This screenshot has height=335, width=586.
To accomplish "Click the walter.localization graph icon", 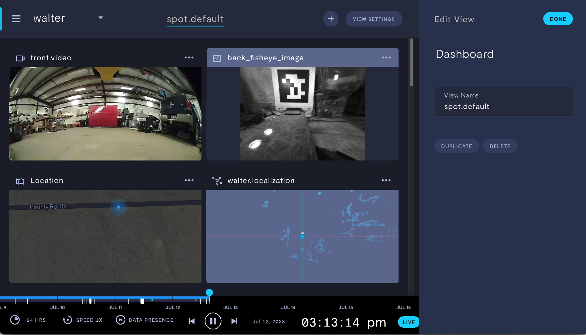I will pyautogui.click(x=217, y=181).
